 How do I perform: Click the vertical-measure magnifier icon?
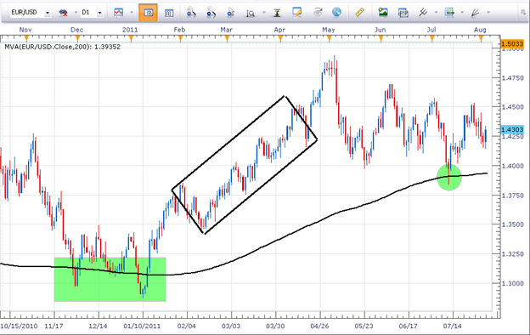tap(251, 13)
